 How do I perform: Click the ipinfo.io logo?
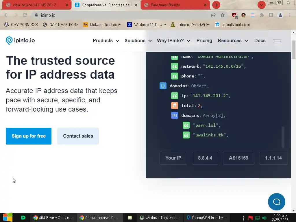20,40
